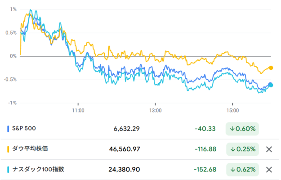Screen dimensions: 281x180
Task: Click the 13:00 time axis label
Action: [155, 110]
